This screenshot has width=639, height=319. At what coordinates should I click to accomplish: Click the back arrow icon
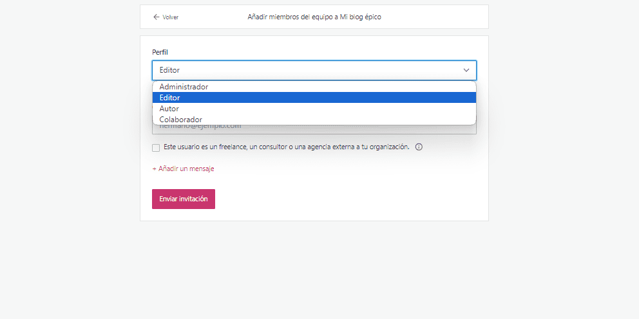(x=156, y=17)
